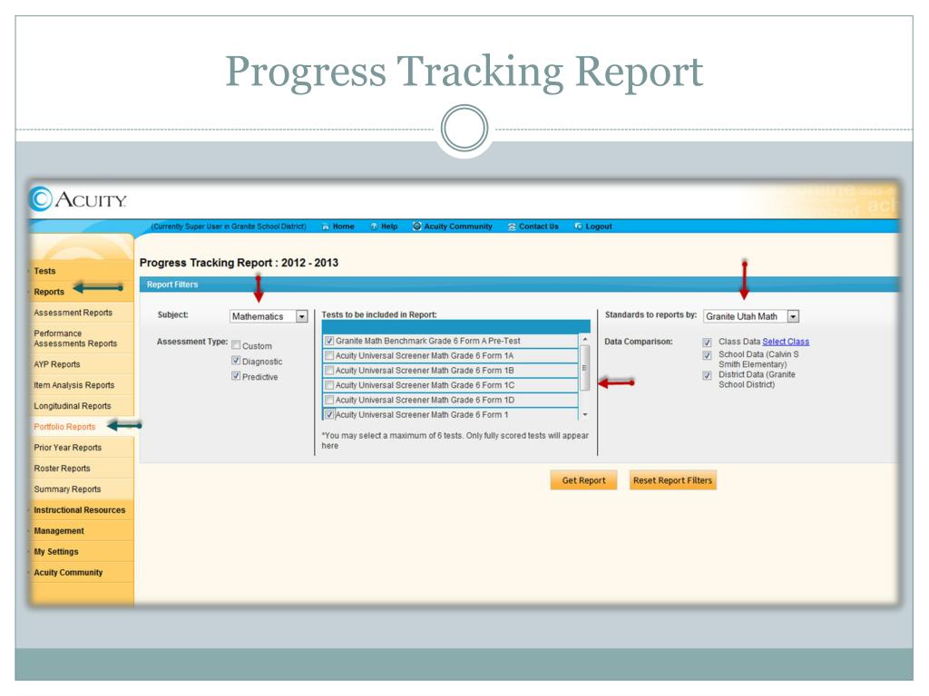
Task: Click the Report Filters header bar
Action: (x=519, y=285)
